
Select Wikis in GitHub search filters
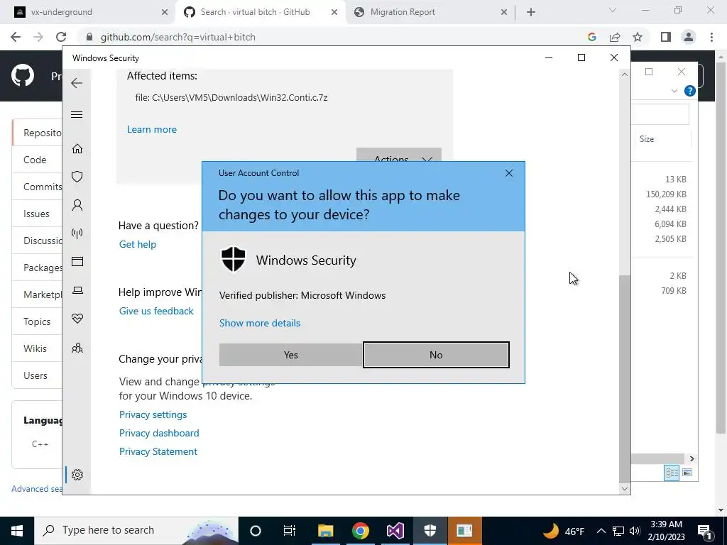point(35,348)
